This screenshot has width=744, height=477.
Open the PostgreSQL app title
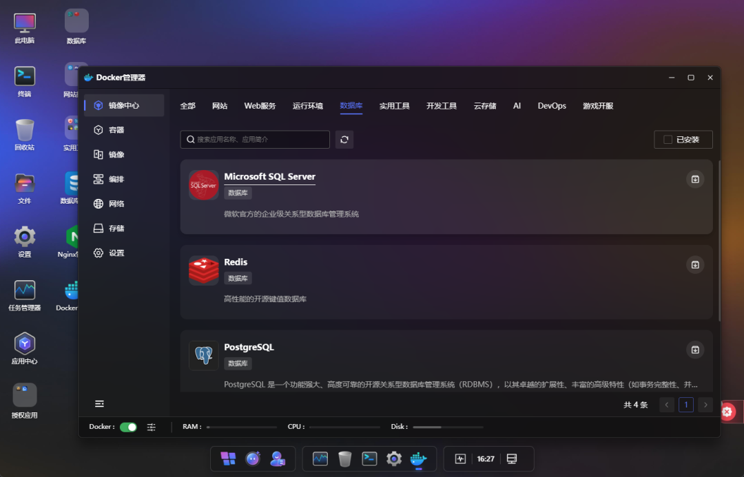pos(249,347)
